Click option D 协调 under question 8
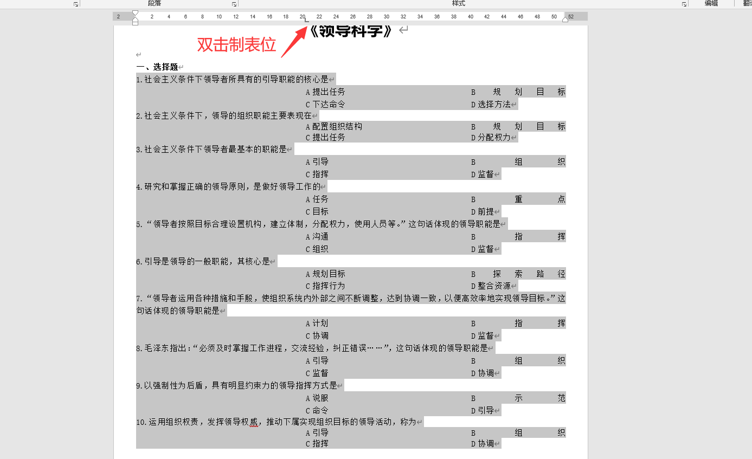 (x=483, y=373)
